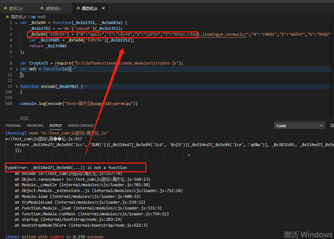Open the TERMINAL panel tab
Viewport: 334px width, 239px height.
click(13, 126)
